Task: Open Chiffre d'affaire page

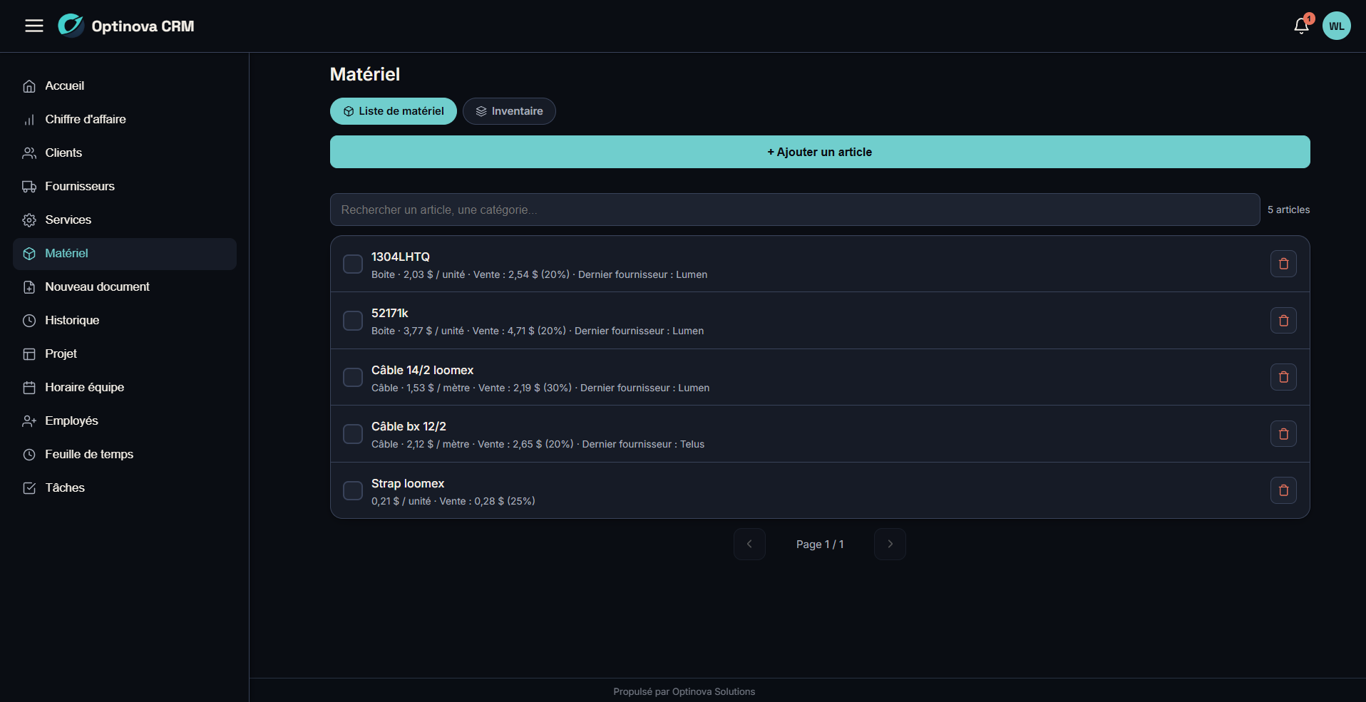Action: pyautogui.click(x=125, y=120)
